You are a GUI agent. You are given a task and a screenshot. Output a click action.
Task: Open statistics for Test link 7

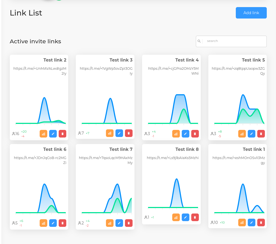point(110,223)
